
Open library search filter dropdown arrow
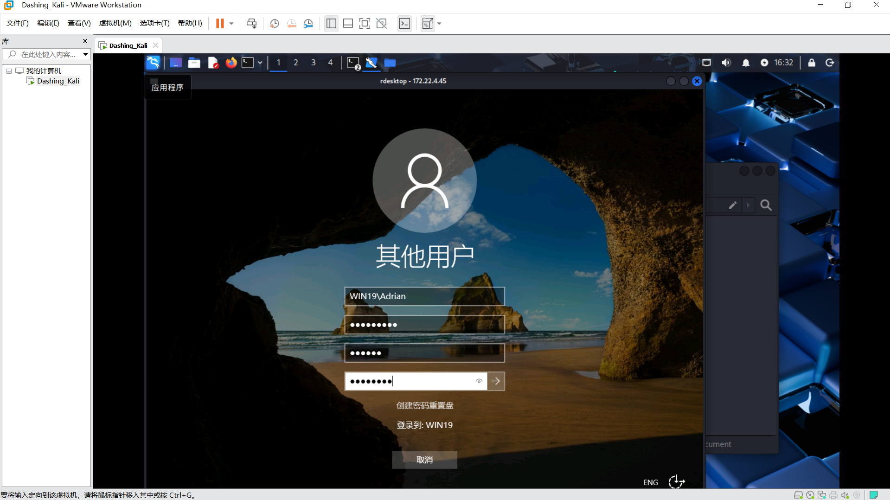(85, 54)
